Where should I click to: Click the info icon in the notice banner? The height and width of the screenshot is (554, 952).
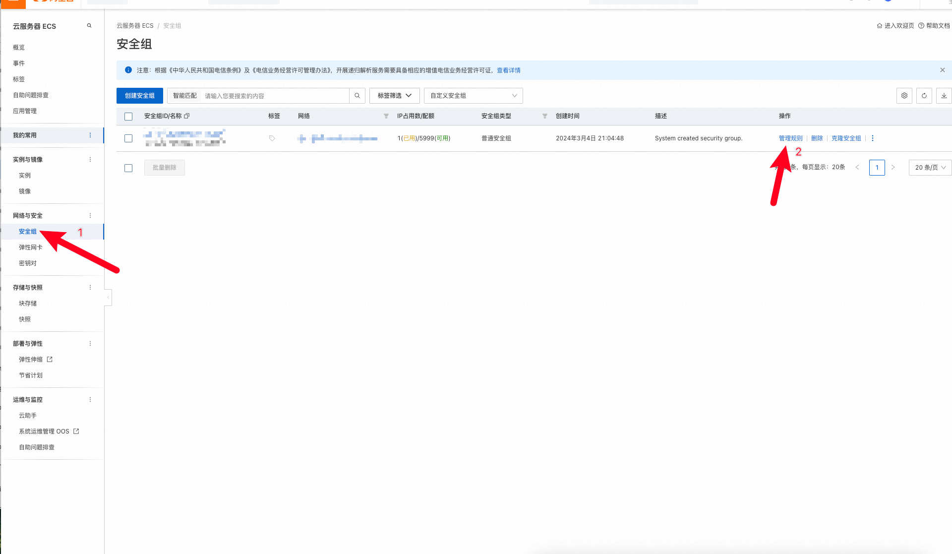pos(128,70)
